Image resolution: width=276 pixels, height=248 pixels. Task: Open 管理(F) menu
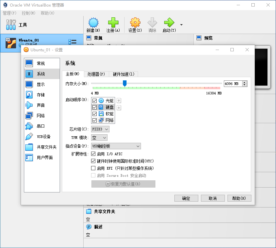click(10, 13)
